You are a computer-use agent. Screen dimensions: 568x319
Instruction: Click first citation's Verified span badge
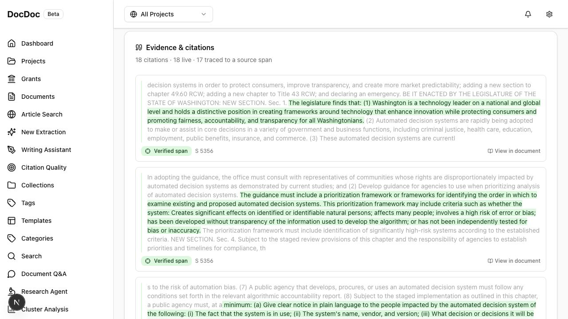166,151
